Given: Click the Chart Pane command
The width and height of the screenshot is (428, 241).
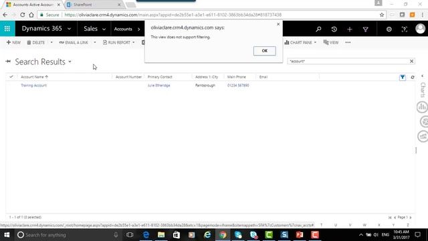Looking at the screenshot, I should (298, 42).
